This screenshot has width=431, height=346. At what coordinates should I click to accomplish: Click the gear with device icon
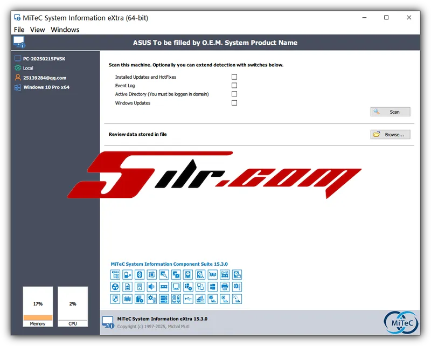pyautogui.click(x=152, y=299)
